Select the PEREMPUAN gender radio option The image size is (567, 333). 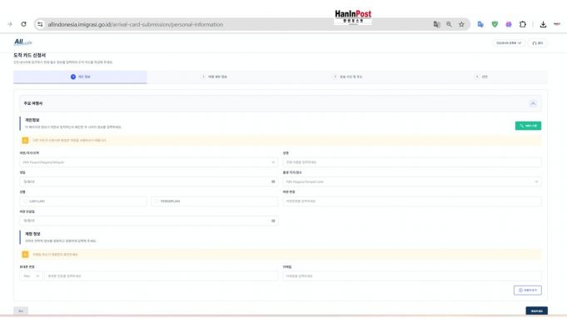point(157,201)
